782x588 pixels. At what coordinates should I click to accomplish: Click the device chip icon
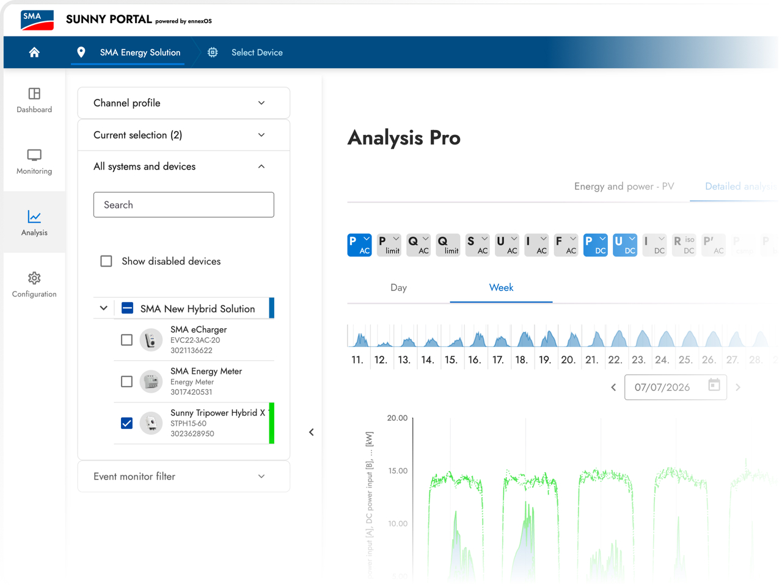(213, 52)
